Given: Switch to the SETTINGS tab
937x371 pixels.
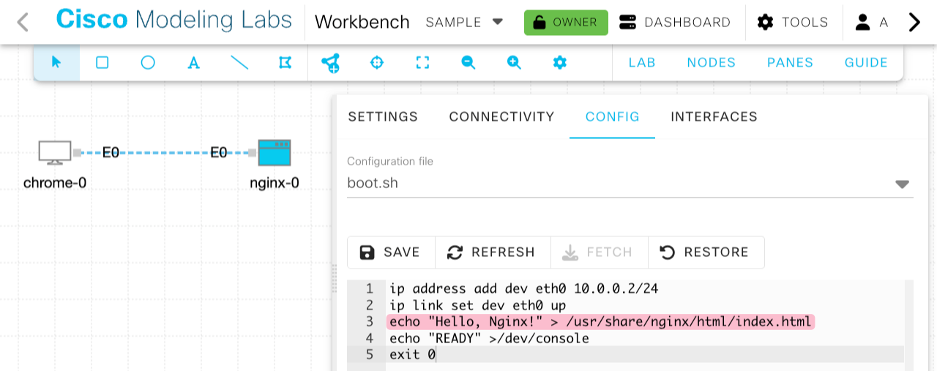Looking at the screenshot, I should tap(383, 116).
